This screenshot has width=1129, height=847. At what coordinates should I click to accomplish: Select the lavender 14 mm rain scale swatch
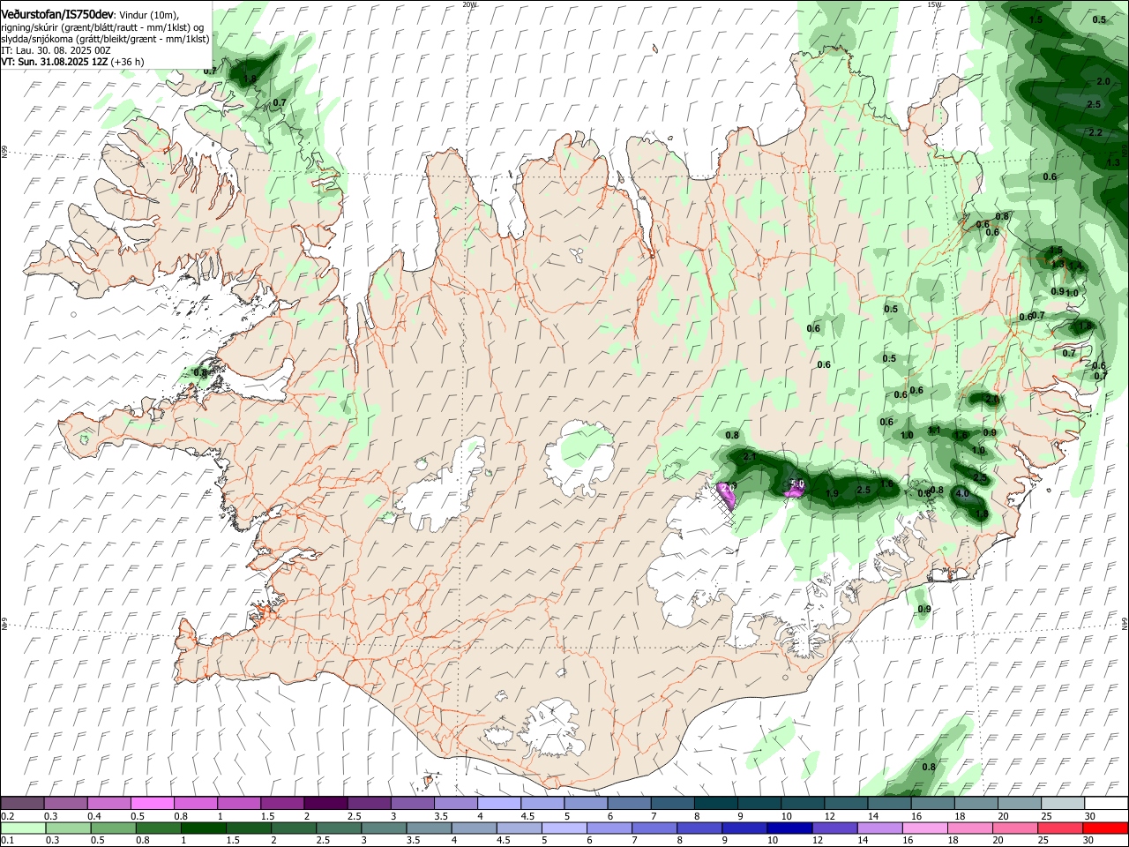[879, 828]
